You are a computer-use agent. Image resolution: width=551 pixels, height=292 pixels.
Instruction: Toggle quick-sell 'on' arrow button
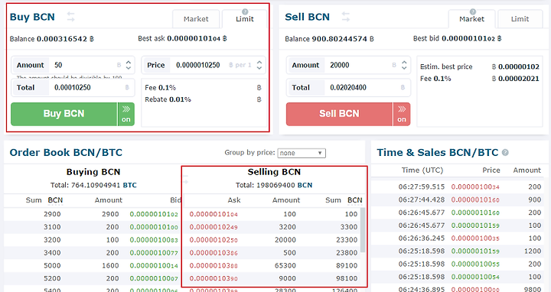(402, 114)
